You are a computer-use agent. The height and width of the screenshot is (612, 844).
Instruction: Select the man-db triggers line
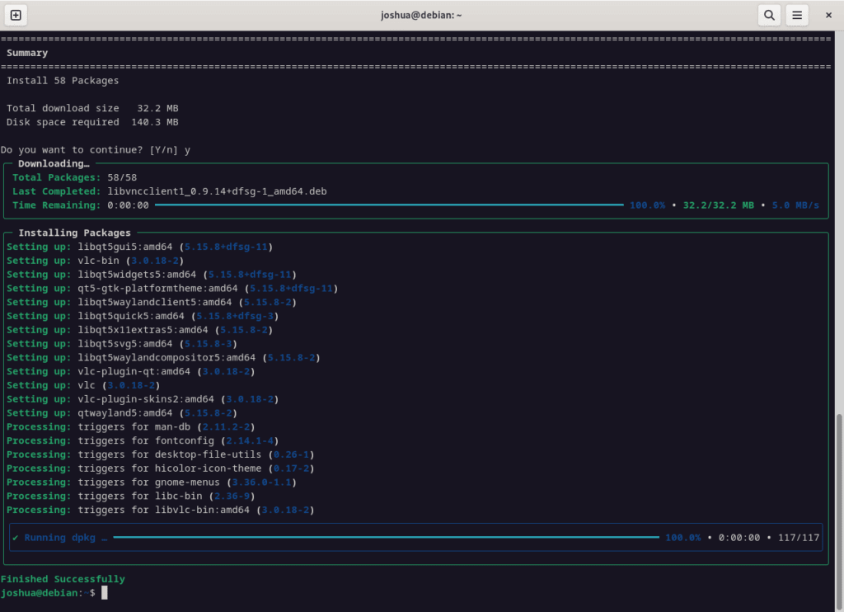click(x=122, y=426)
